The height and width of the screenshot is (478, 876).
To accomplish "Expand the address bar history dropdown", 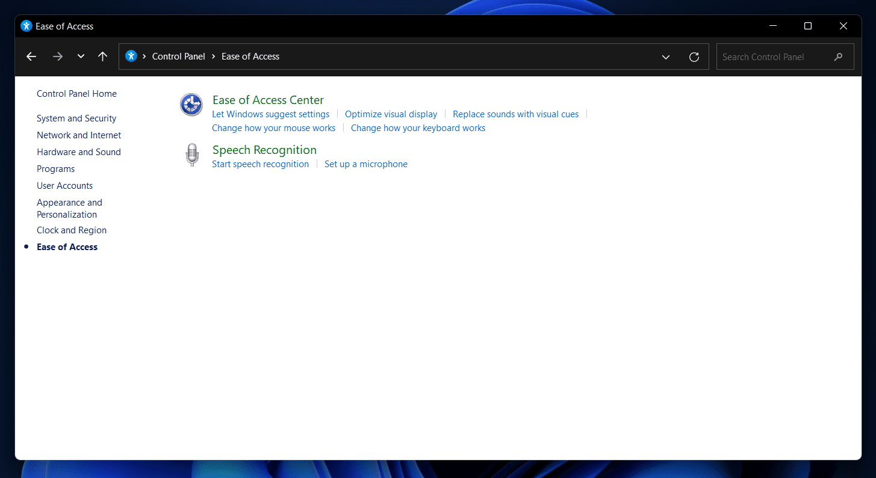I will point(666,57).
